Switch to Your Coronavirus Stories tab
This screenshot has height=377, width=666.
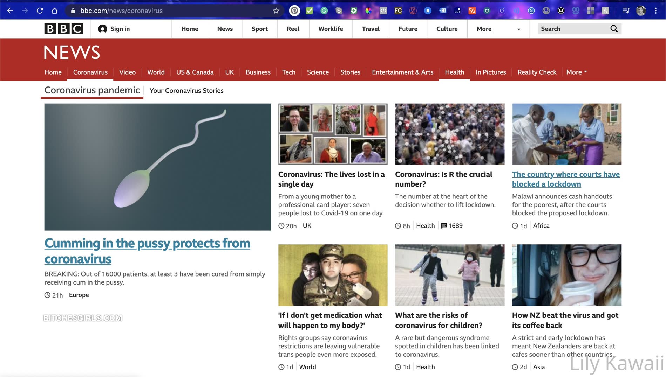[186, 91]
